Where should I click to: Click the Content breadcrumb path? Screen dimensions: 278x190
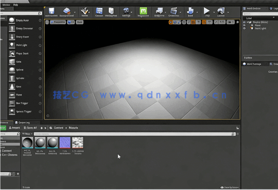point(58,128)
